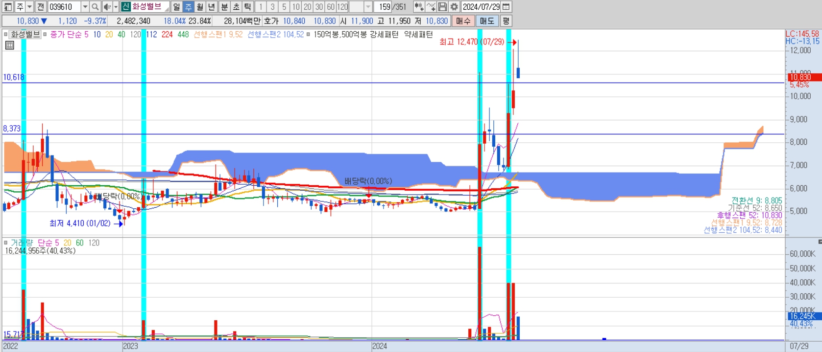This screenshot has height=352, width=822.
Task: Select the 일 daily chart period
Action: (176, 7)
